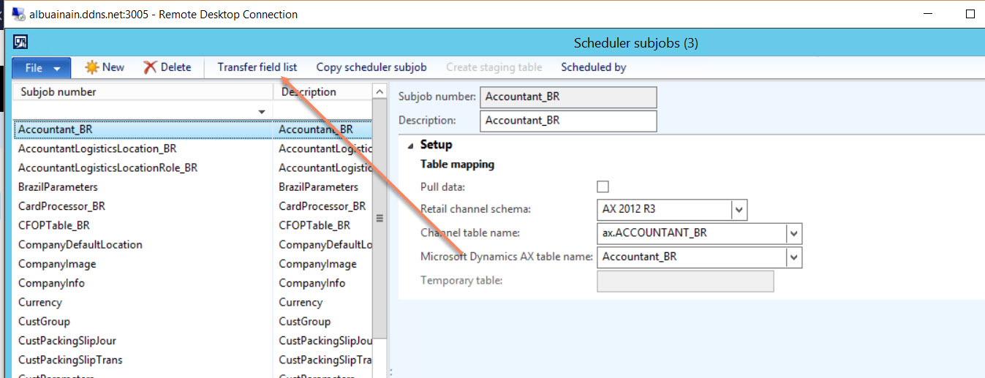
Task: Click the grid scrollbar up arrow
Action: 379,91
